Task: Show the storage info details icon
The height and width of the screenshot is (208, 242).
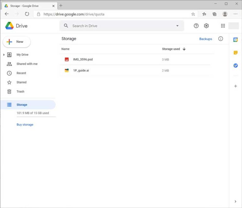Action: [221, 39]
